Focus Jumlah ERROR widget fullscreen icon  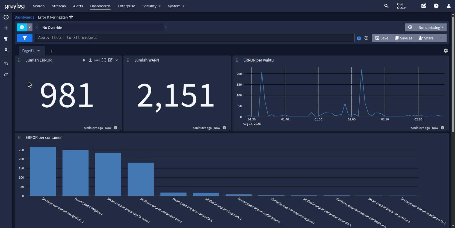(x=104, y=60)
